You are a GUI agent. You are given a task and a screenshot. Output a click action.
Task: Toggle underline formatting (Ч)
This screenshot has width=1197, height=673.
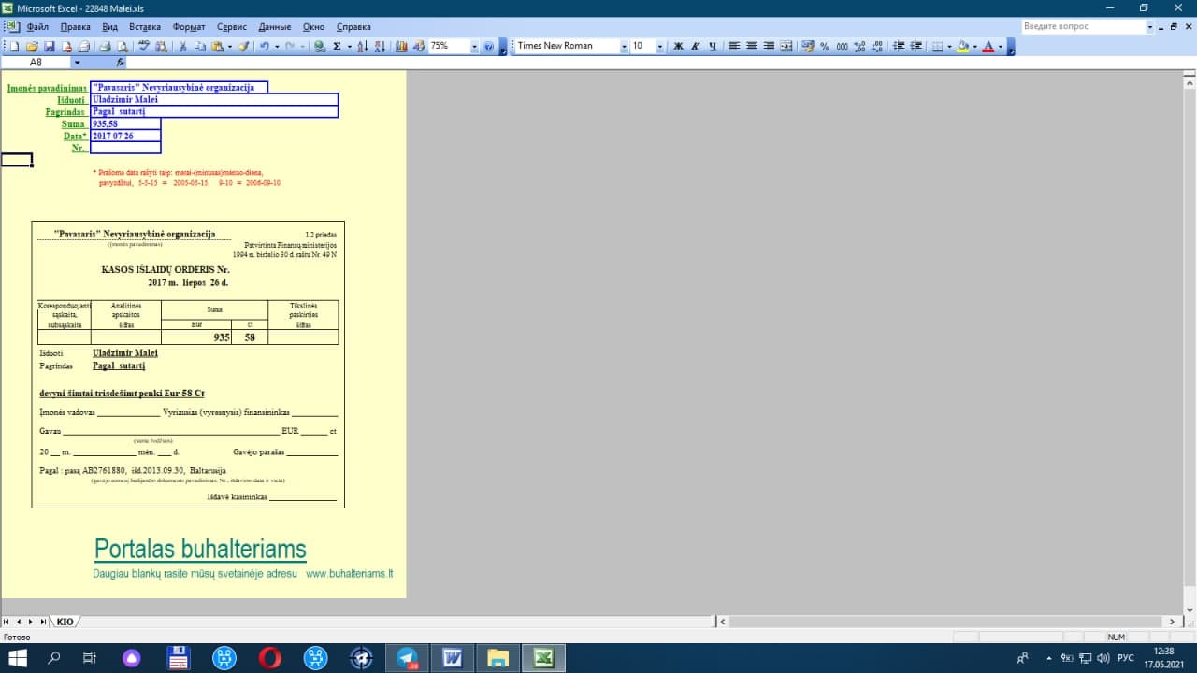click(713, 46)
